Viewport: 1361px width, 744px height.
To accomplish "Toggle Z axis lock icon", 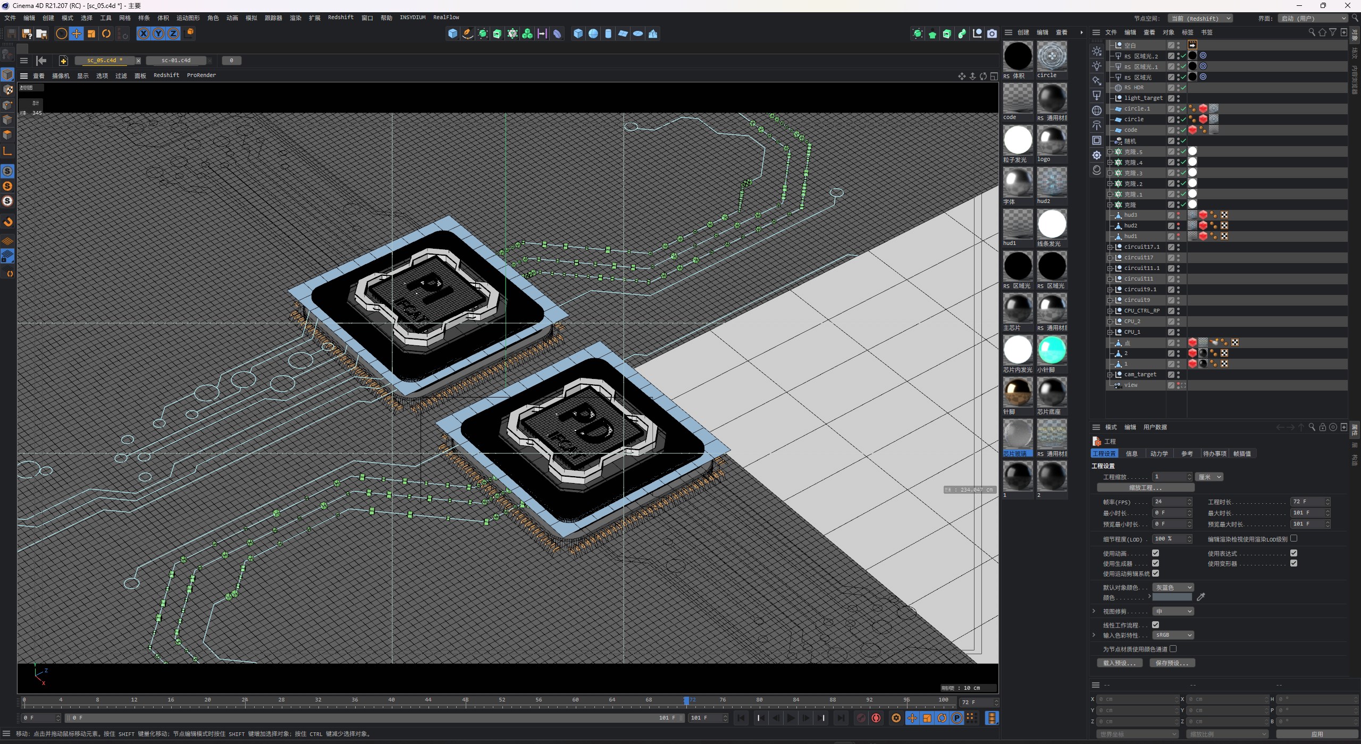I will click(173, 34).
